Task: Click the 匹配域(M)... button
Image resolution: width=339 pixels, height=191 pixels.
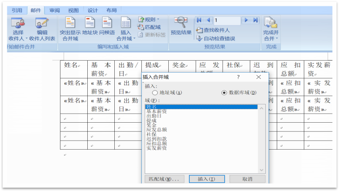Action: pos(164,179)
